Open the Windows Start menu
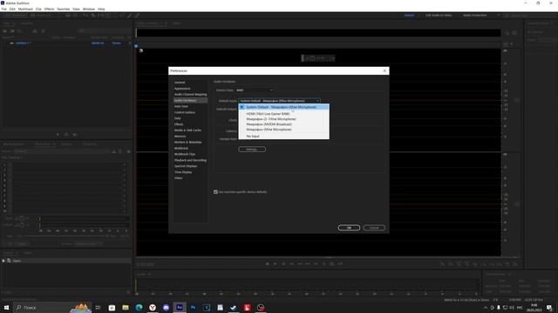 (x=6, y=307)
